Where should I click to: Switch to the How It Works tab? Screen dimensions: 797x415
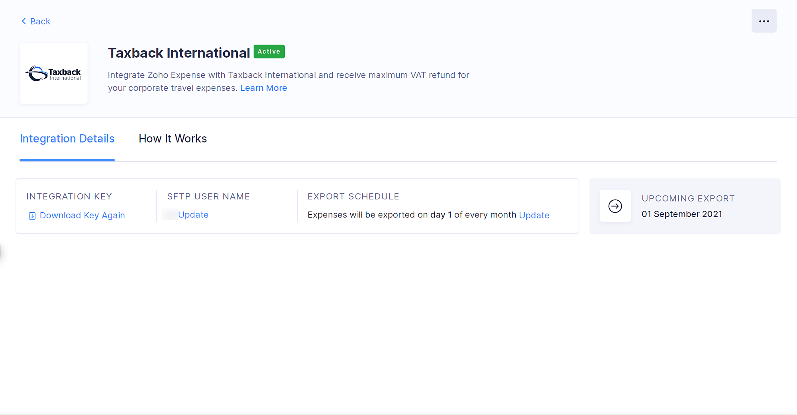173,139
